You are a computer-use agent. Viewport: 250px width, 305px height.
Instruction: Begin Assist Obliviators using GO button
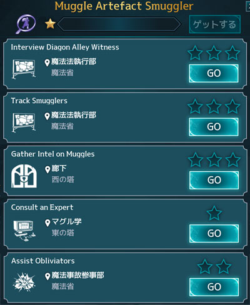pos(214,287)
